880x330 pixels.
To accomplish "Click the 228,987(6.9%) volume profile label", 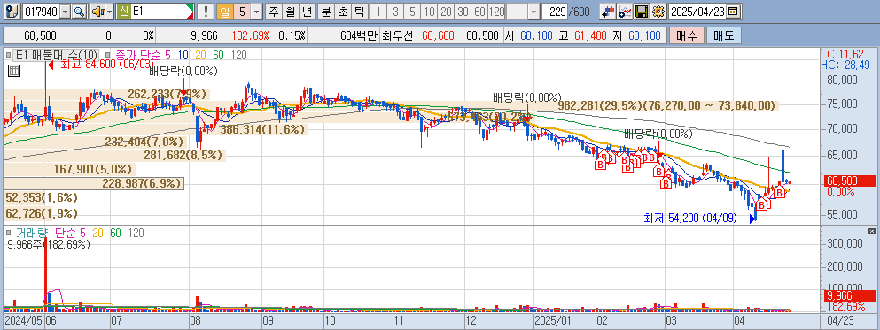I will tap(142, 183).
